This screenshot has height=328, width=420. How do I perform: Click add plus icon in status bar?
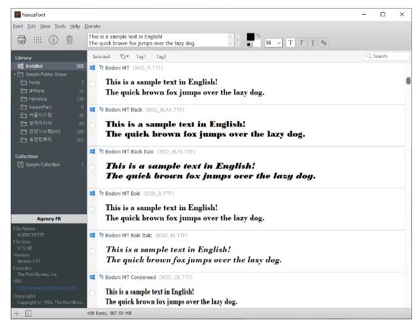(17, 313)
